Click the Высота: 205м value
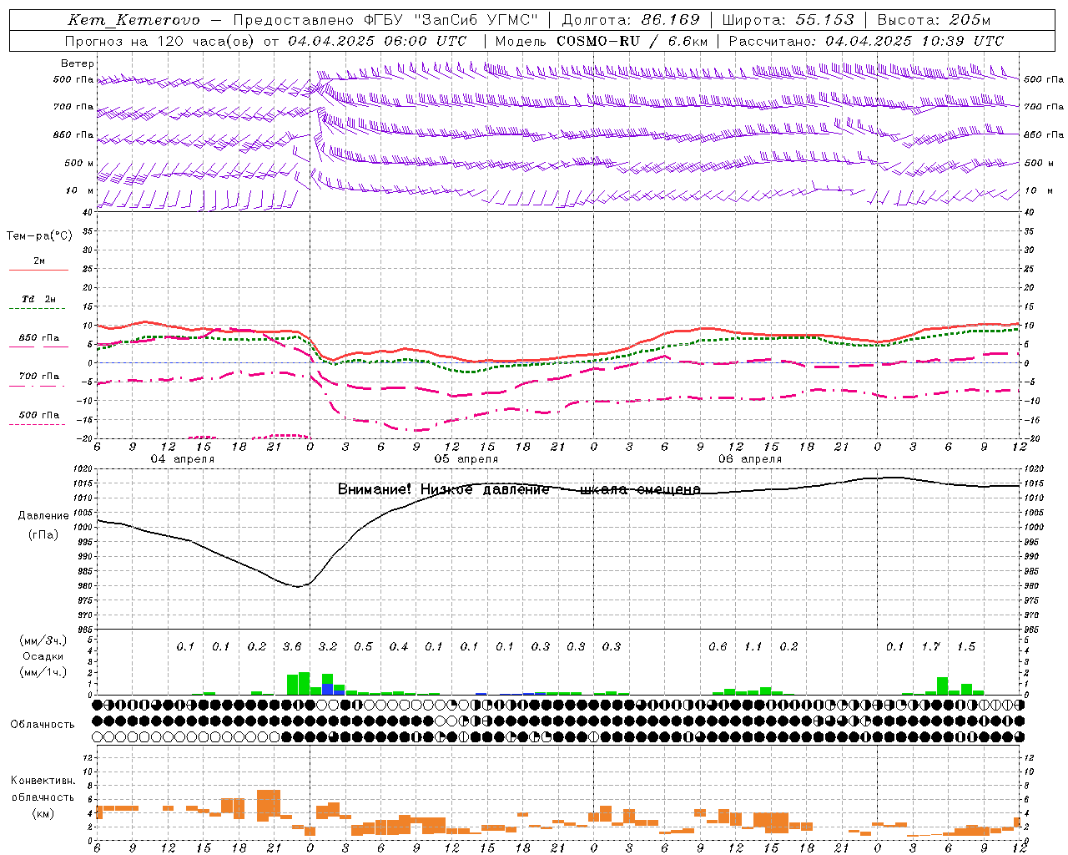This screenshot has height=855, width=1068. click(x=934, y=20)
